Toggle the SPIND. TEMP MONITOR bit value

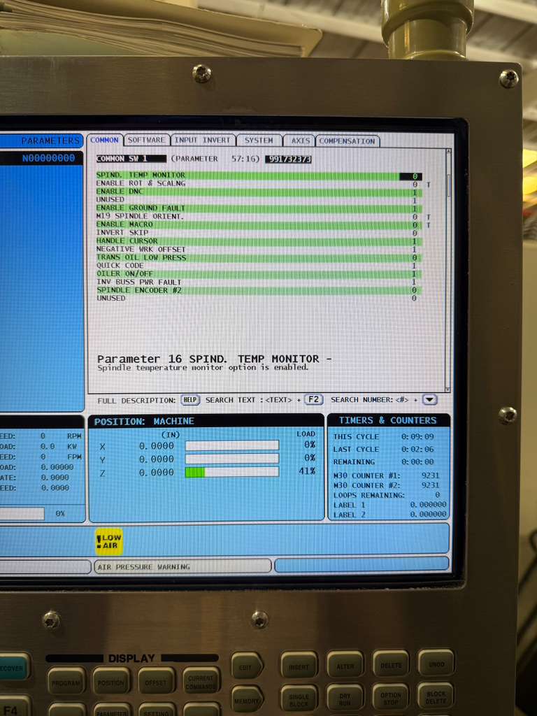pyautogui.click(x=414, y=176)
